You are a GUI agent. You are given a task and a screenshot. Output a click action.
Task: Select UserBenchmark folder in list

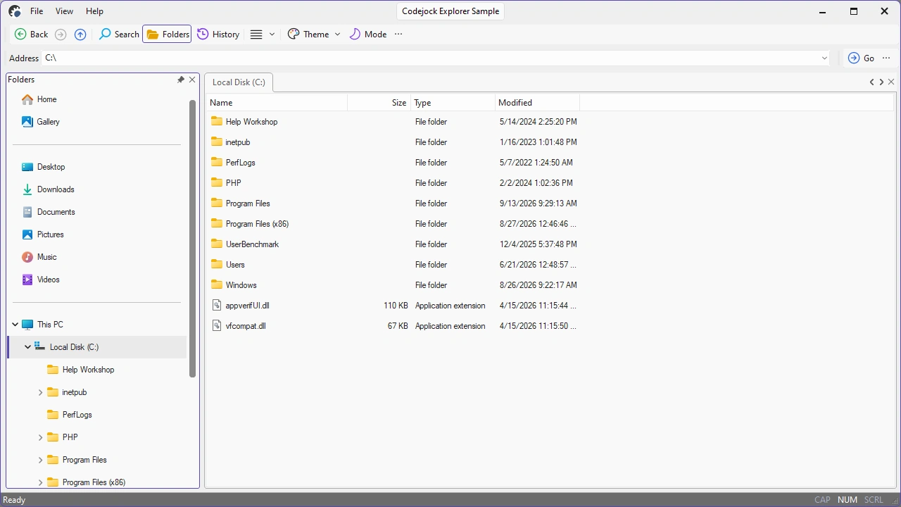coord(252,244)
